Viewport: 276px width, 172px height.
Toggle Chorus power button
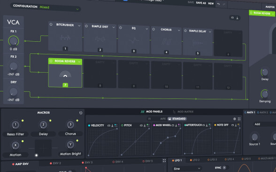tap(153, 29)
